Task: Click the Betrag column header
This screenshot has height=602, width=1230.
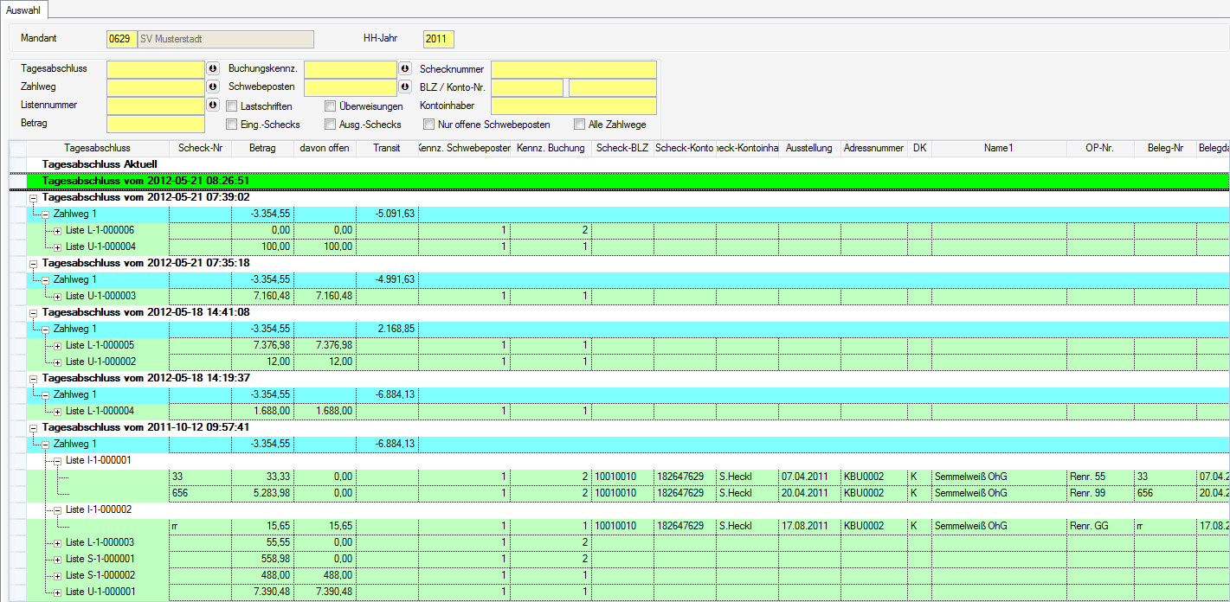Action: [262, 148]
